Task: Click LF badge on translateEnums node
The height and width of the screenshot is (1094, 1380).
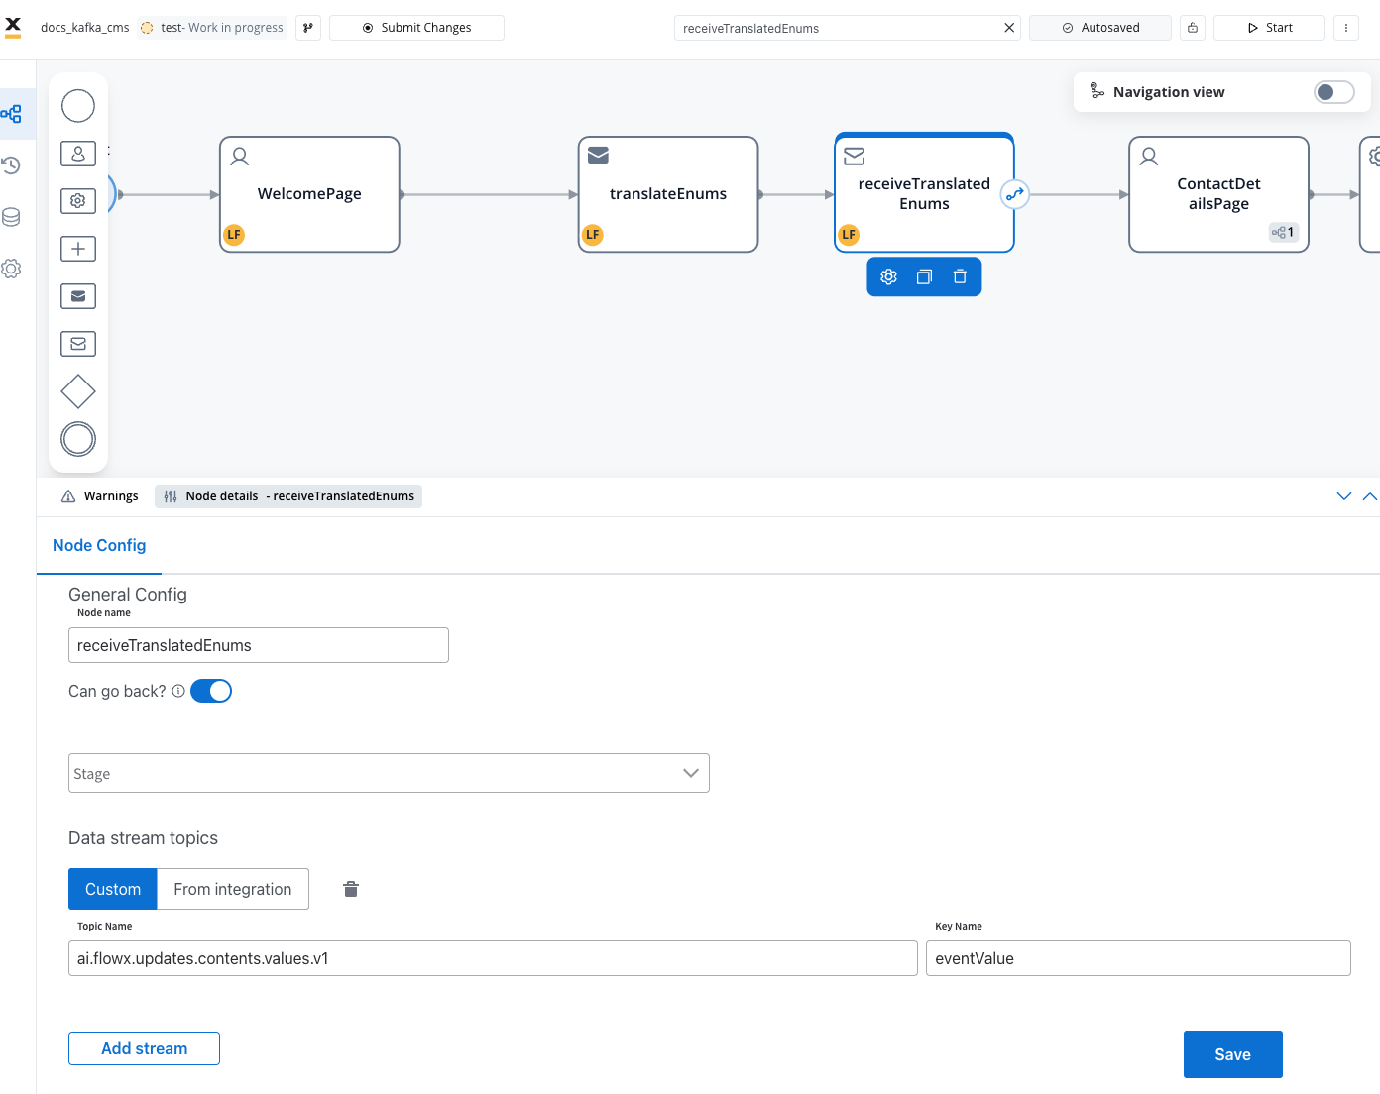Action: [x=593, y=235]
